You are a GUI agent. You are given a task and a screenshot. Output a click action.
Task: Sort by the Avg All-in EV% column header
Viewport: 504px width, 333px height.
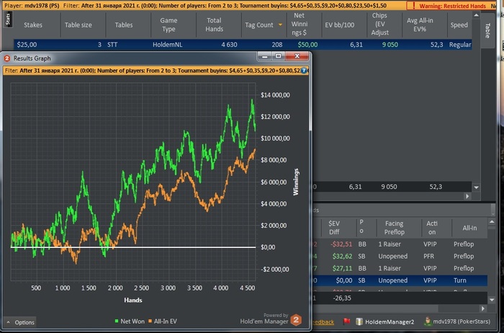pyautogui.click(x=420, y=25)
